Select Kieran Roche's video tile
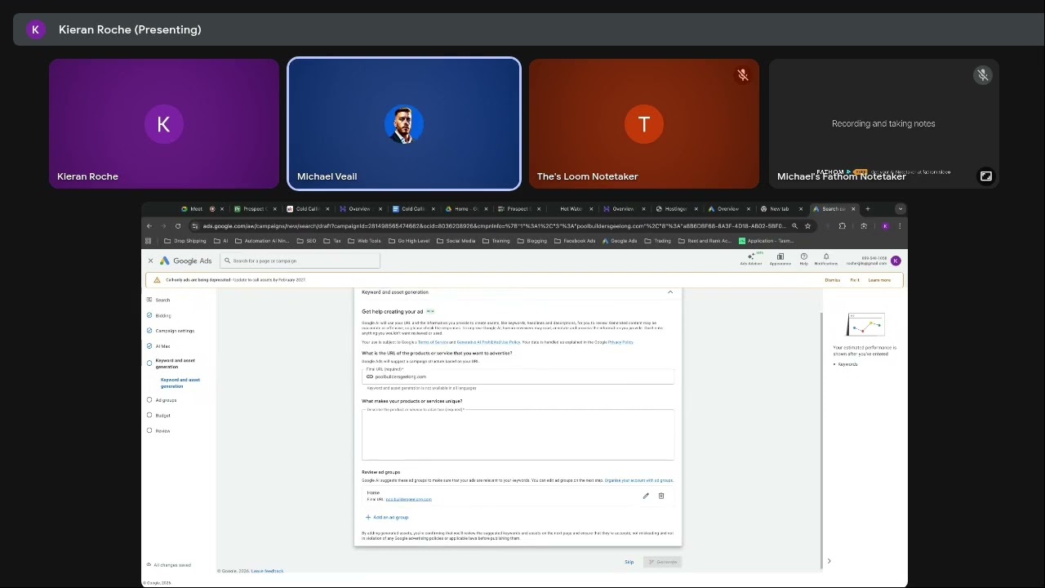1045x588 pixels. pos(164,123)
